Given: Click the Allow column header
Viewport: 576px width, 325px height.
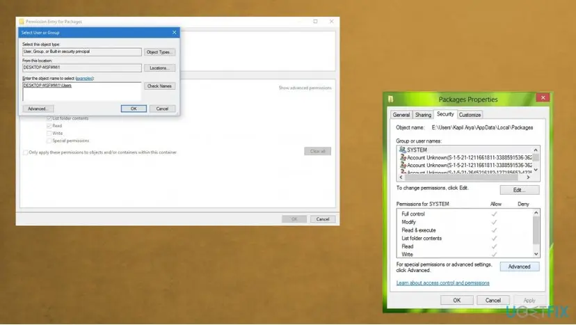Looking at the screenshot, I should click(495, 204).
